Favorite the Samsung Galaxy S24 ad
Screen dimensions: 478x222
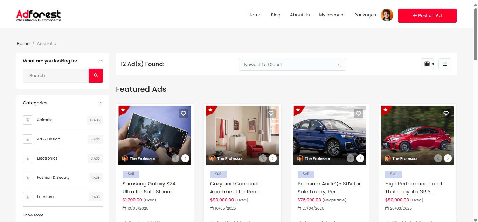point(183,113)
